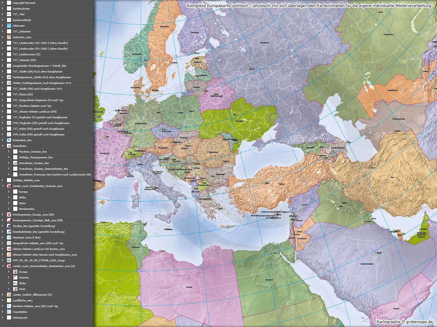The height and width of the screenshot is (327, 437).
Task: Click the Gewässer (area & line) thumbnail
Action: pyautogui.click(x=9, y=237)
